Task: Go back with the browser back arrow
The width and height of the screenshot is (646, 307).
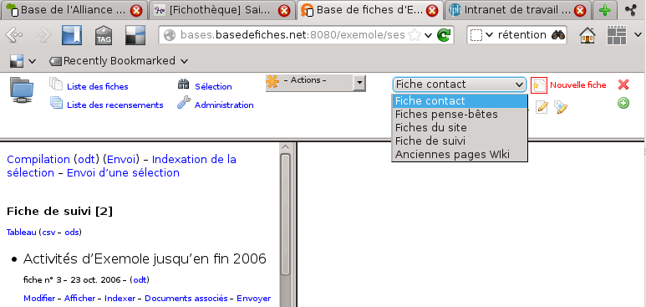Action: 13,35
